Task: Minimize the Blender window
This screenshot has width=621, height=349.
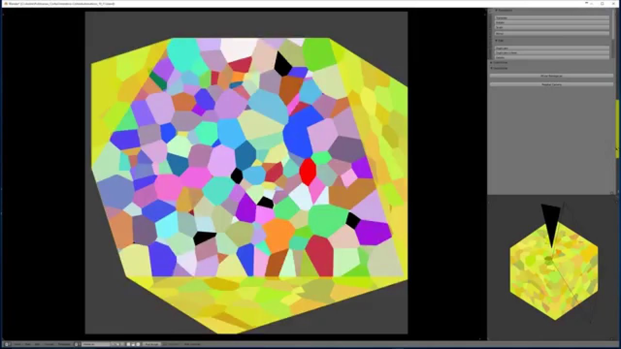Action: (x=590, y=3)
